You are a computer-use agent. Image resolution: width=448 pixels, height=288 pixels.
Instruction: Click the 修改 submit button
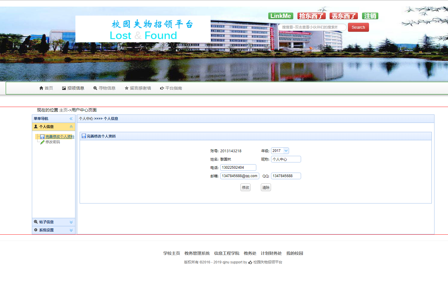click(245, 187)
